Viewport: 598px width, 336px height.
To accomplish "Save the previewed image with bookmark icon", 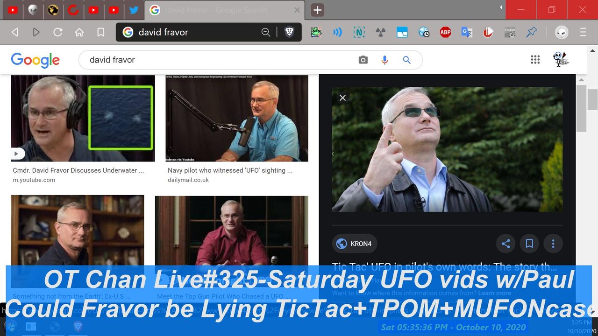I will point(529,244).
